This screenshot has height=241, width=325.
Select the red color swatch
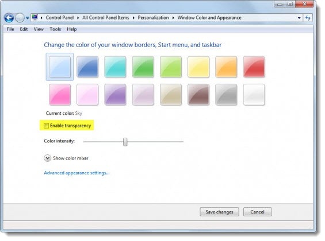pyautogui.click(x=254, y=67)
